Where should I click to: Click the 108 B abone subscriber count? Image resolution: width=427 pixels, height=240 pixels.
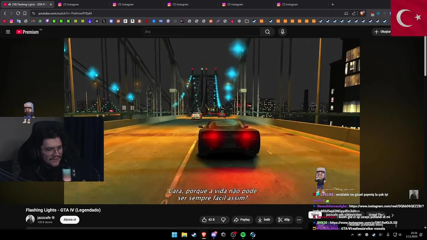coord(45,222)
